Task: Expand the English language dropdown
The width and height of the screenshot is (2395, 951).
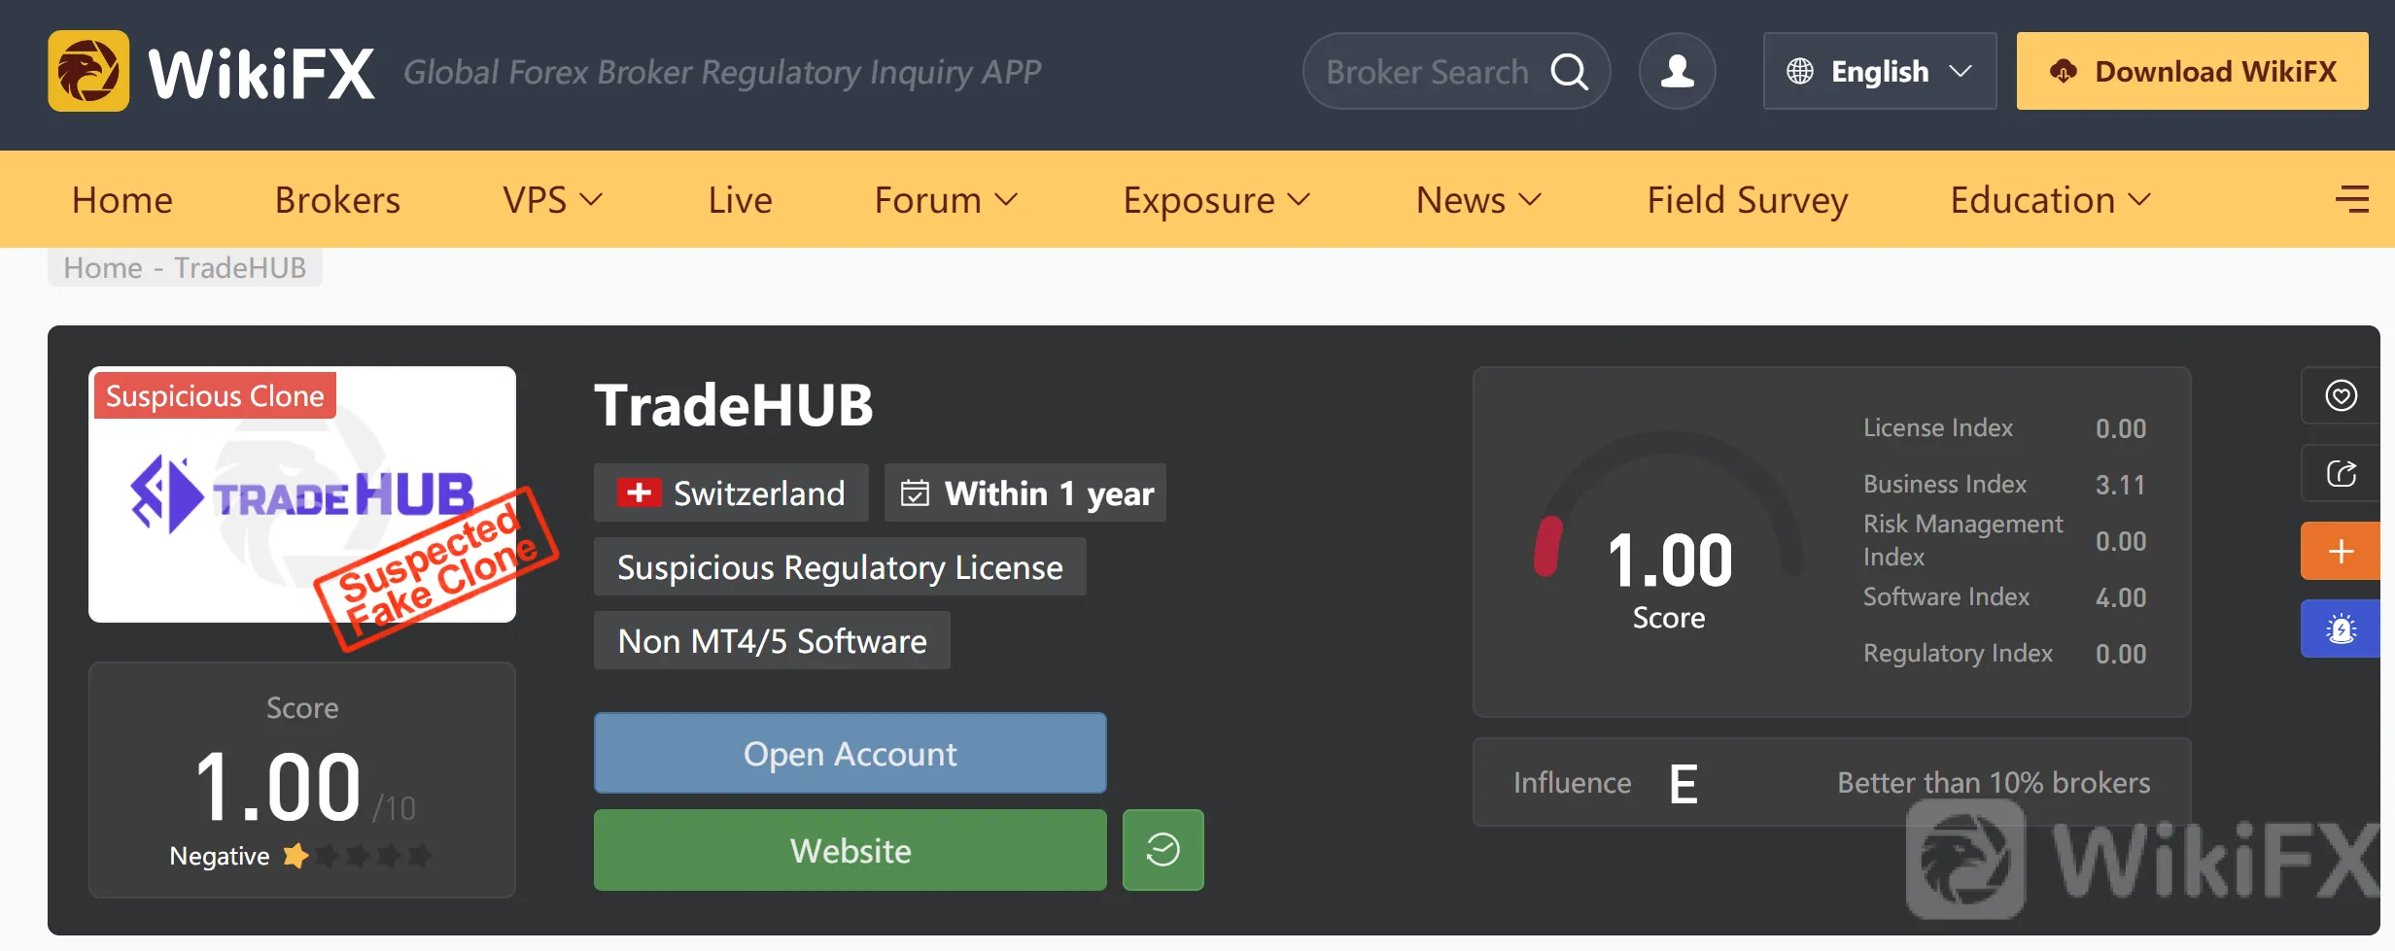Action: click(1880, 71)
